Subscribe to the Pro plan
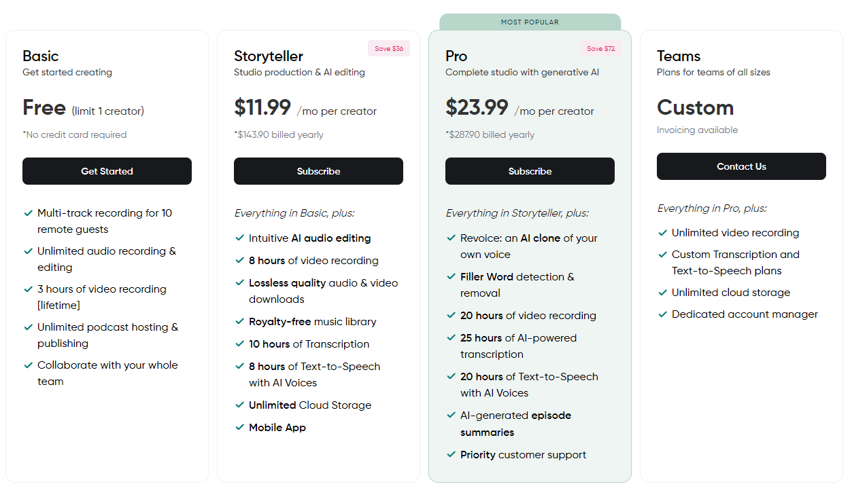This screenshot has width=852, height=497. [530, 171]
